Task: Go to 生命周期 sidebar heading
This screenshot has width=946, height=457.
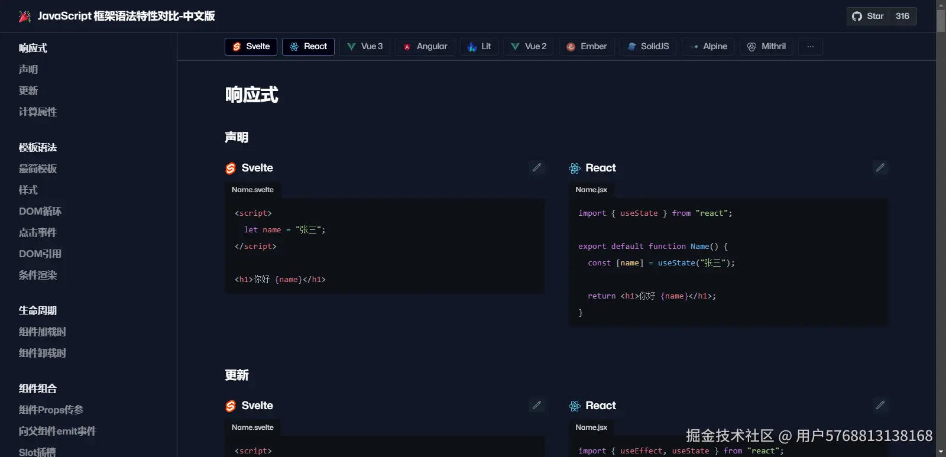Action: click(x=38, y=310)
